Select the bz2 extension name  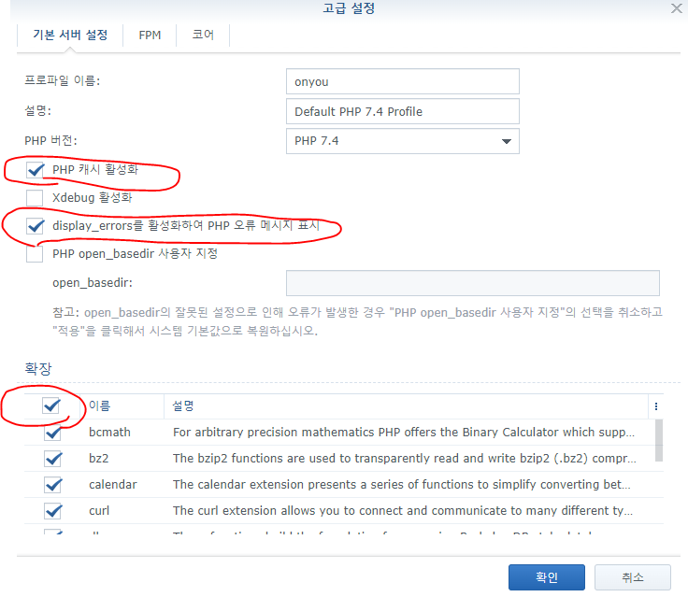coord(99,459)
